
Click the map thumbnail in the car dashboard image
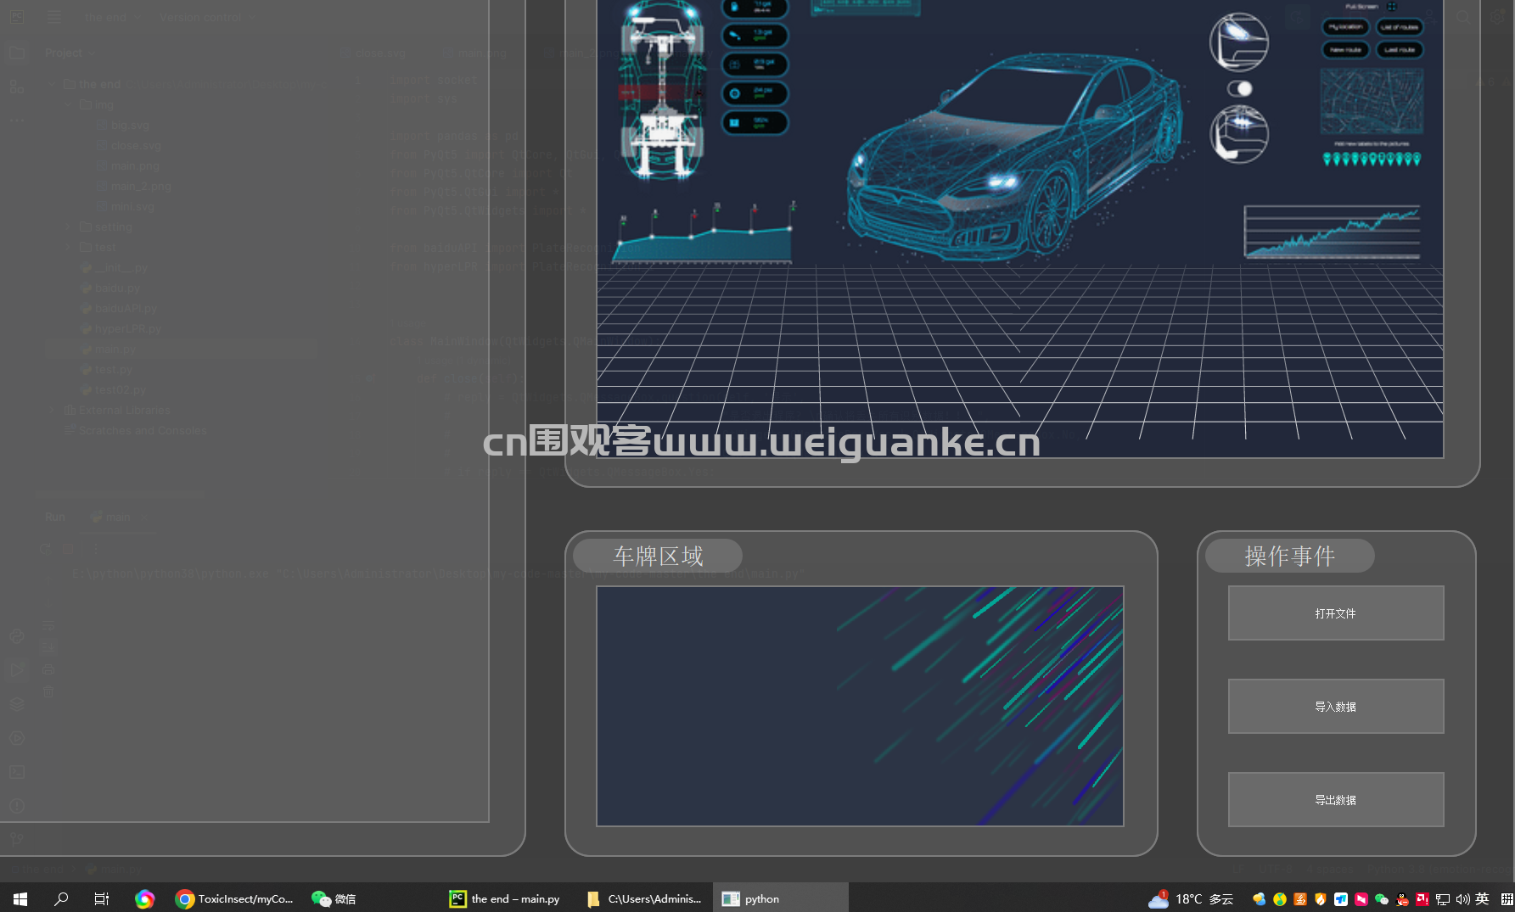point(1372,101)
